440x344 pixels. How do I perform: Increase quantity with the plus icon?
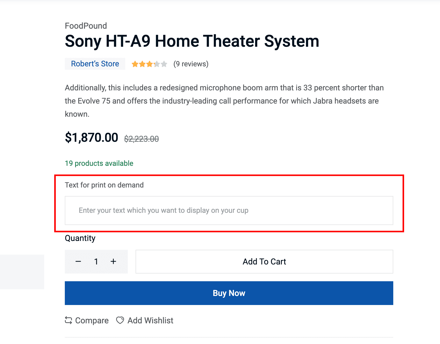click(x=113, y=262)
